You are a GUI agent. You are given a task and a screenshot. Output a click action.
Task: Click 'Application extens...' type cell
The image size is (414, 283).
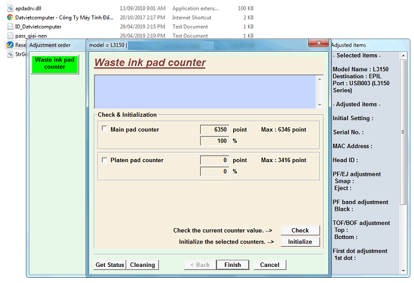[x=196, y=8]
